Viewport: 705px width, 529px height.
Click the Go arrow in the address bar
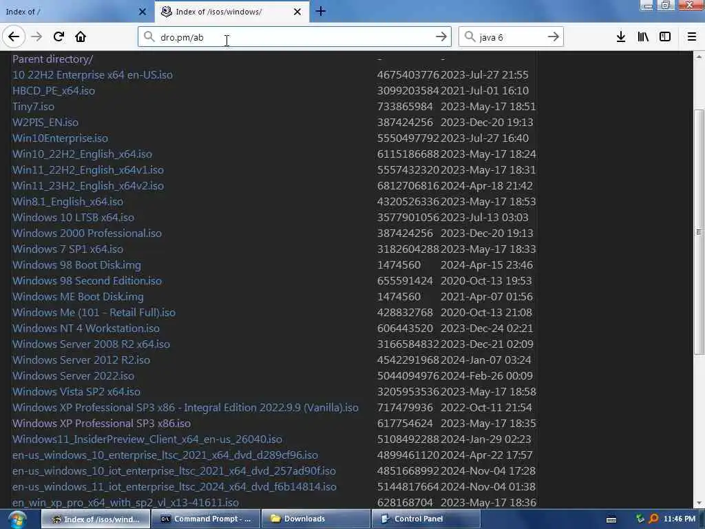tap(441, 37)
